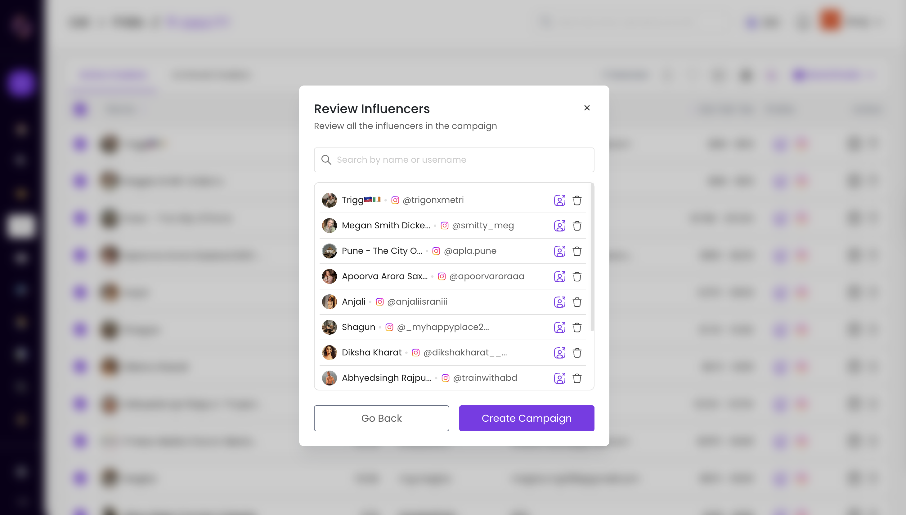Click the Create Campaign button
This screenshot has width=906, height=515.
point(526,418)
